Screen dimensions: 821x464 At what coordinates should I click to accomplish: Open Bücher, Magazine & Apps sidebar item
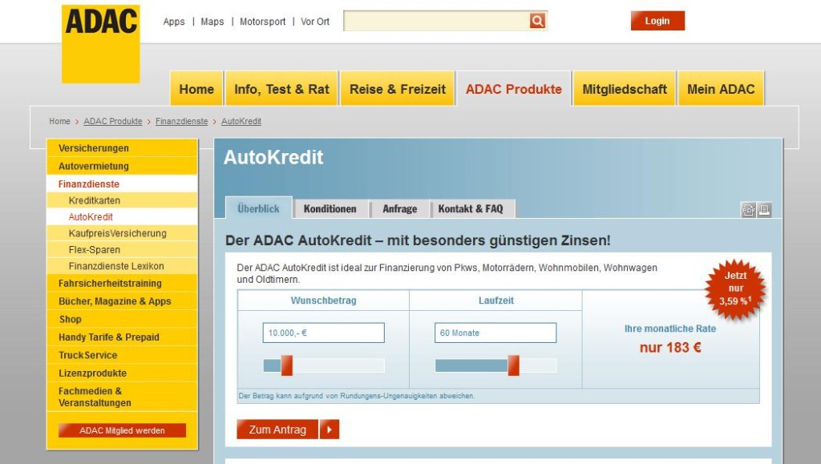122,301
